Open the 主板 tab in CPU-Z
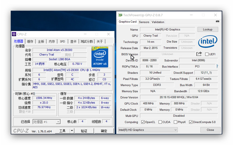Viewport: 233px width, 145px height. pyautogui.click(x=41, y=42)
